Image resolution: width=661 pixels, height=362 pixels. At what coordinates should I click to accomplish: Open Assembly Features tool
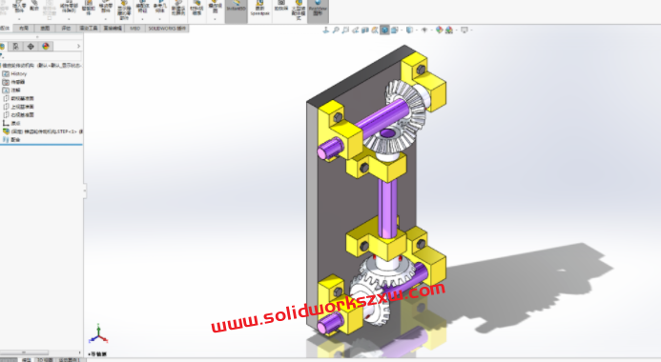(x=142, y=8)
